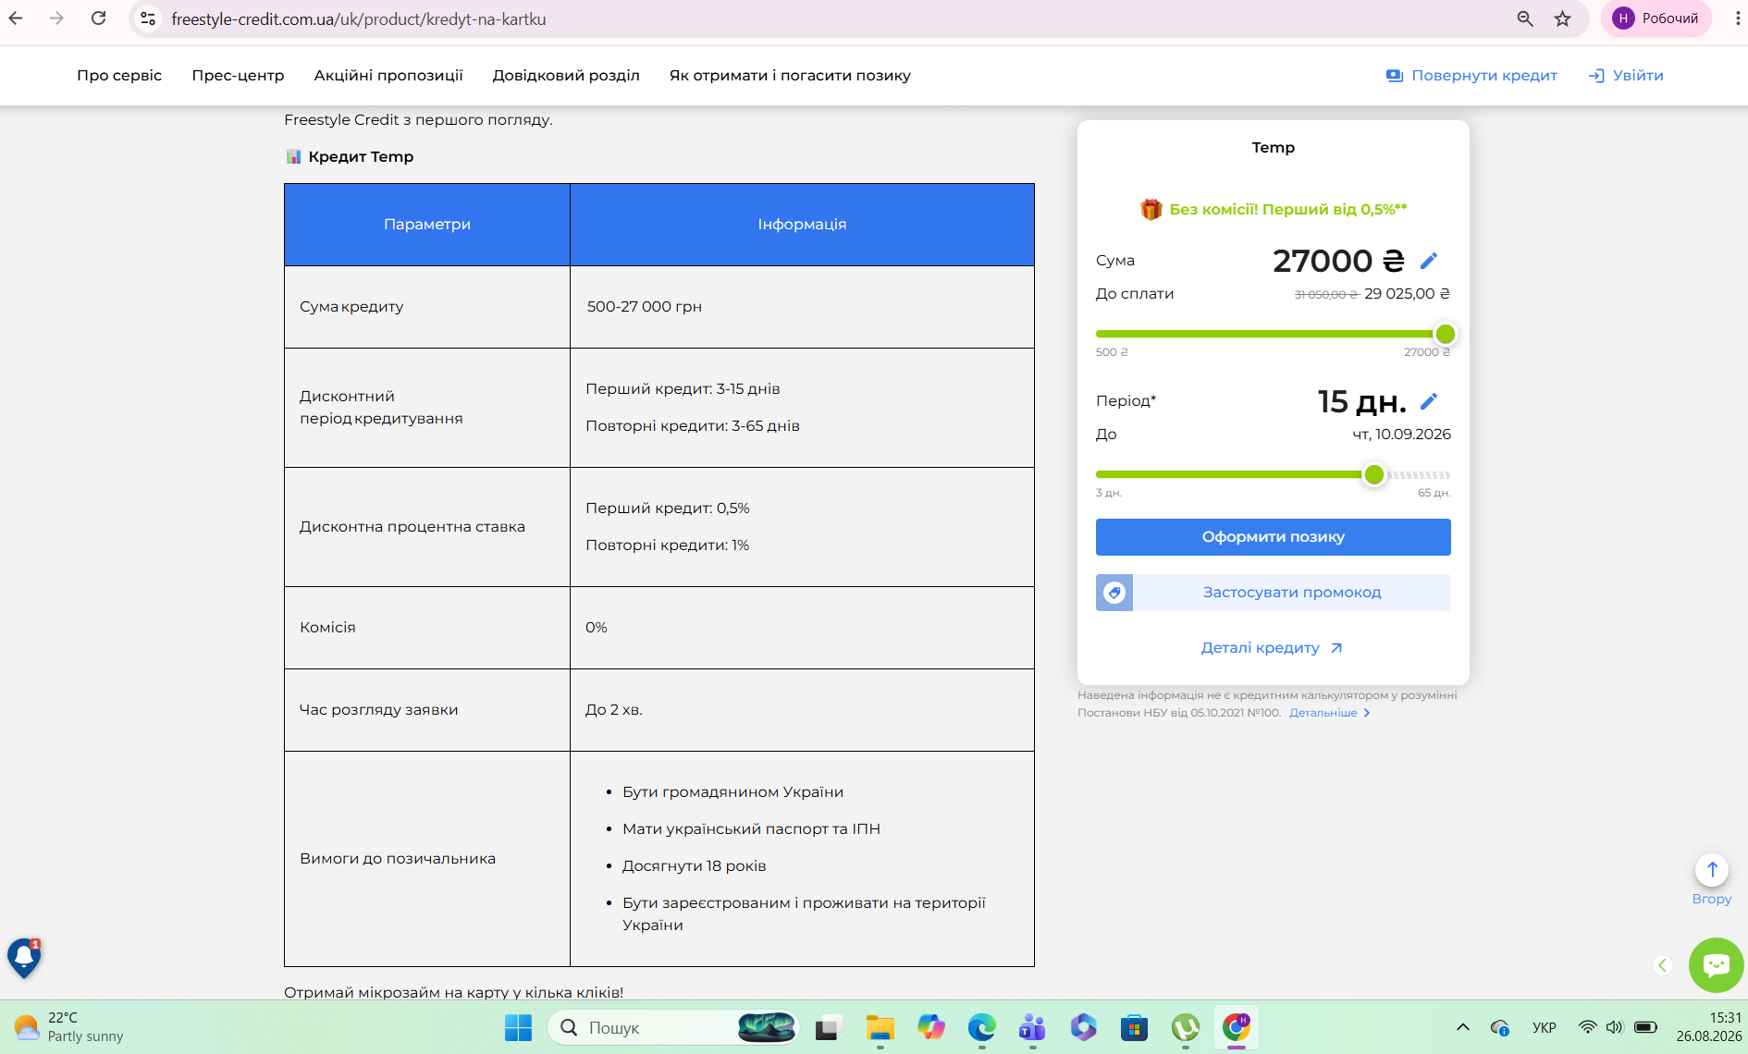Go forward to next browser page
The height and width of the screenshot is (1054, 1748).
(56, 18)
